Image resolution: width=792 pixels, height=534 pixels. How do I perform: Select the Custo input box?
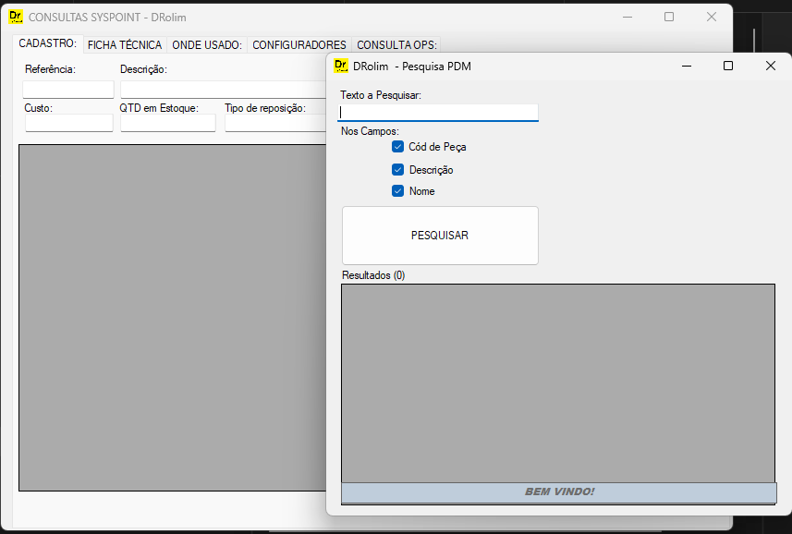[x=68, y=124]
